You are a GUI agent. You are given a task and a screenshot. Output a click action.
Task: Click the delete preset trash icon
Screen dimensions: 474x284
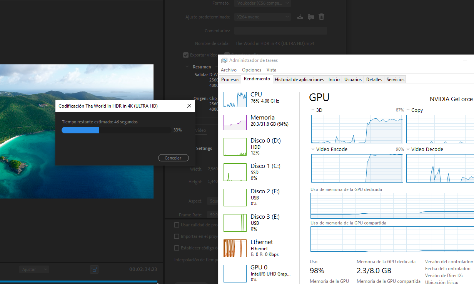pyautogui.click(x=322, y=17)
